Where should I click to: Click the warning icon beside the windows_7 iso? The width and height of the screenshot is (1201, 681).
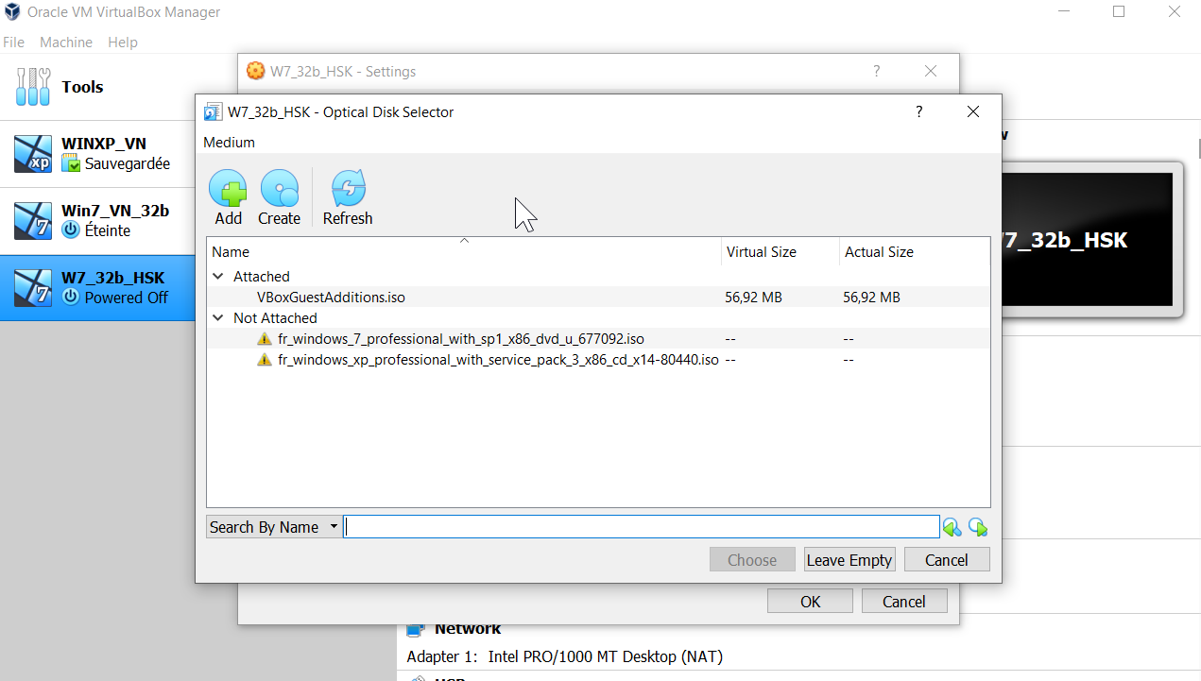pyautogui.click(x=265, y=338)
